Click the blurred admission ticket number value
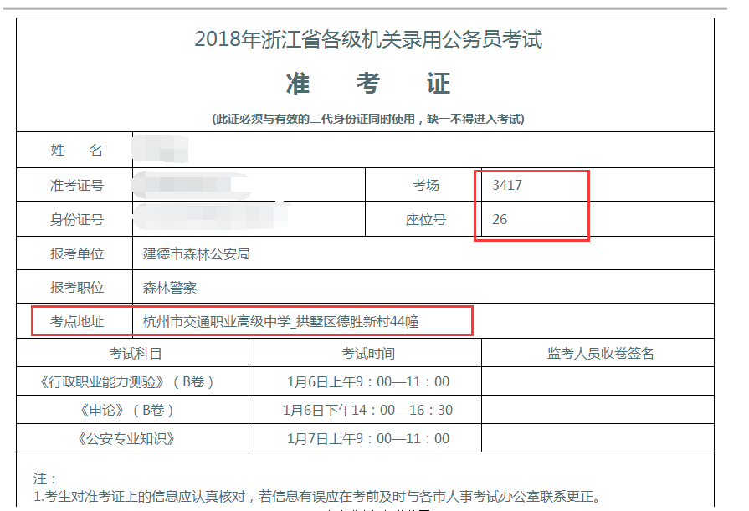This screenshot has width=749, height=511. [x=192, y=186]
